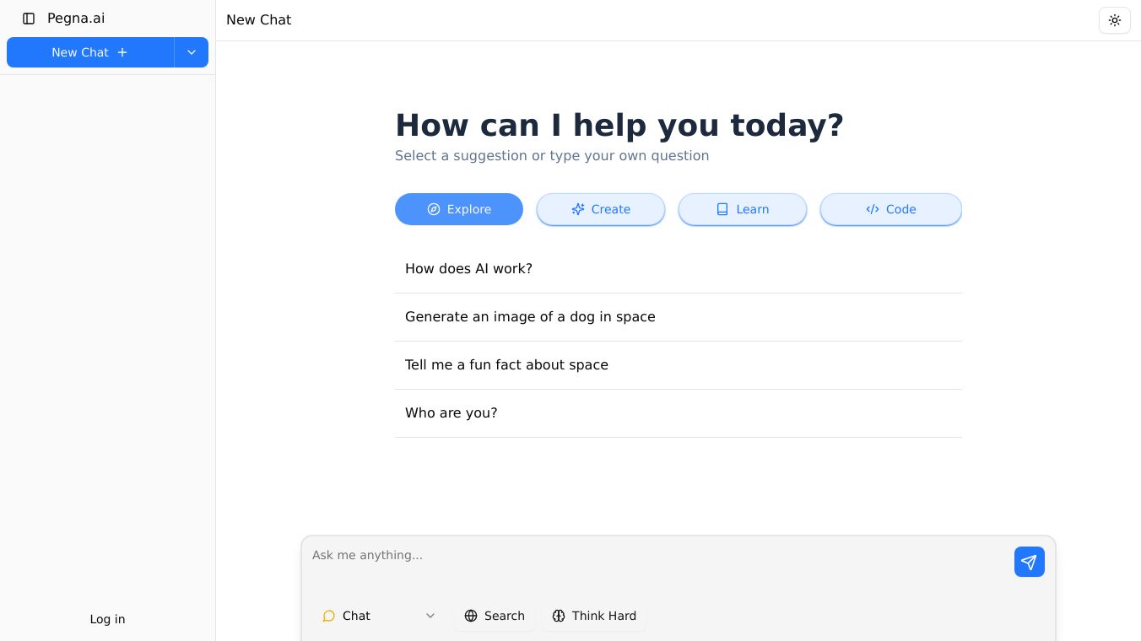Collapse the sidebar panel icon

point(29,19)
